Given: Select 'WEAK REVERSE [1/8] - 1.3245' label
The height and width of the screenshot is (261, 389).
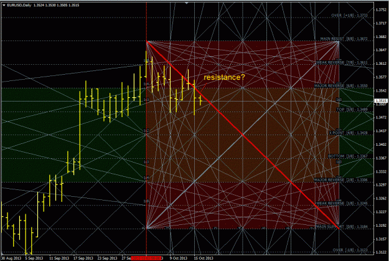Looking at the screenshot, I should (342, 204).
